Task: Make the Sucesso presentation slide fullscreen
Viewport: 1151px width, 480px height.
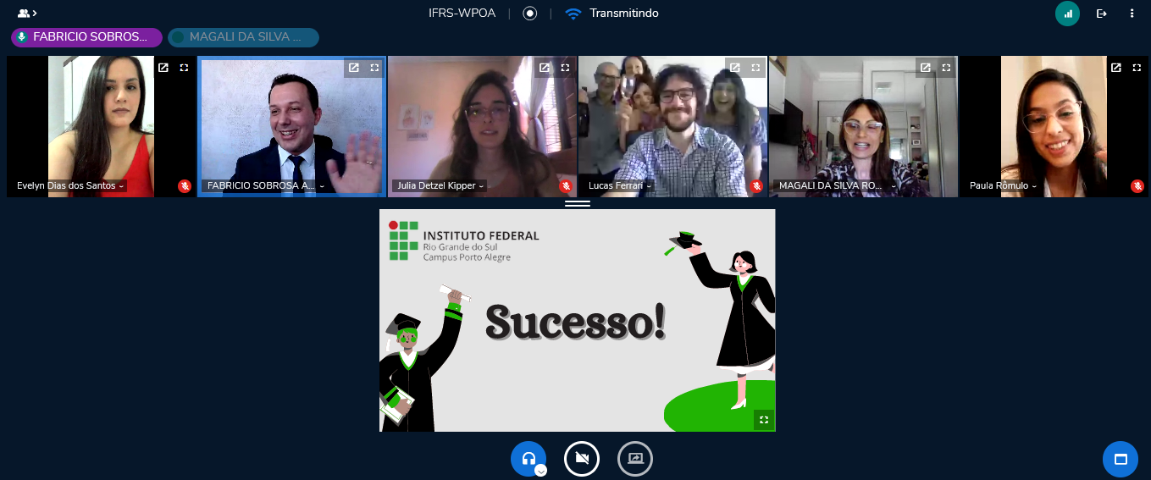Action: 764,420
